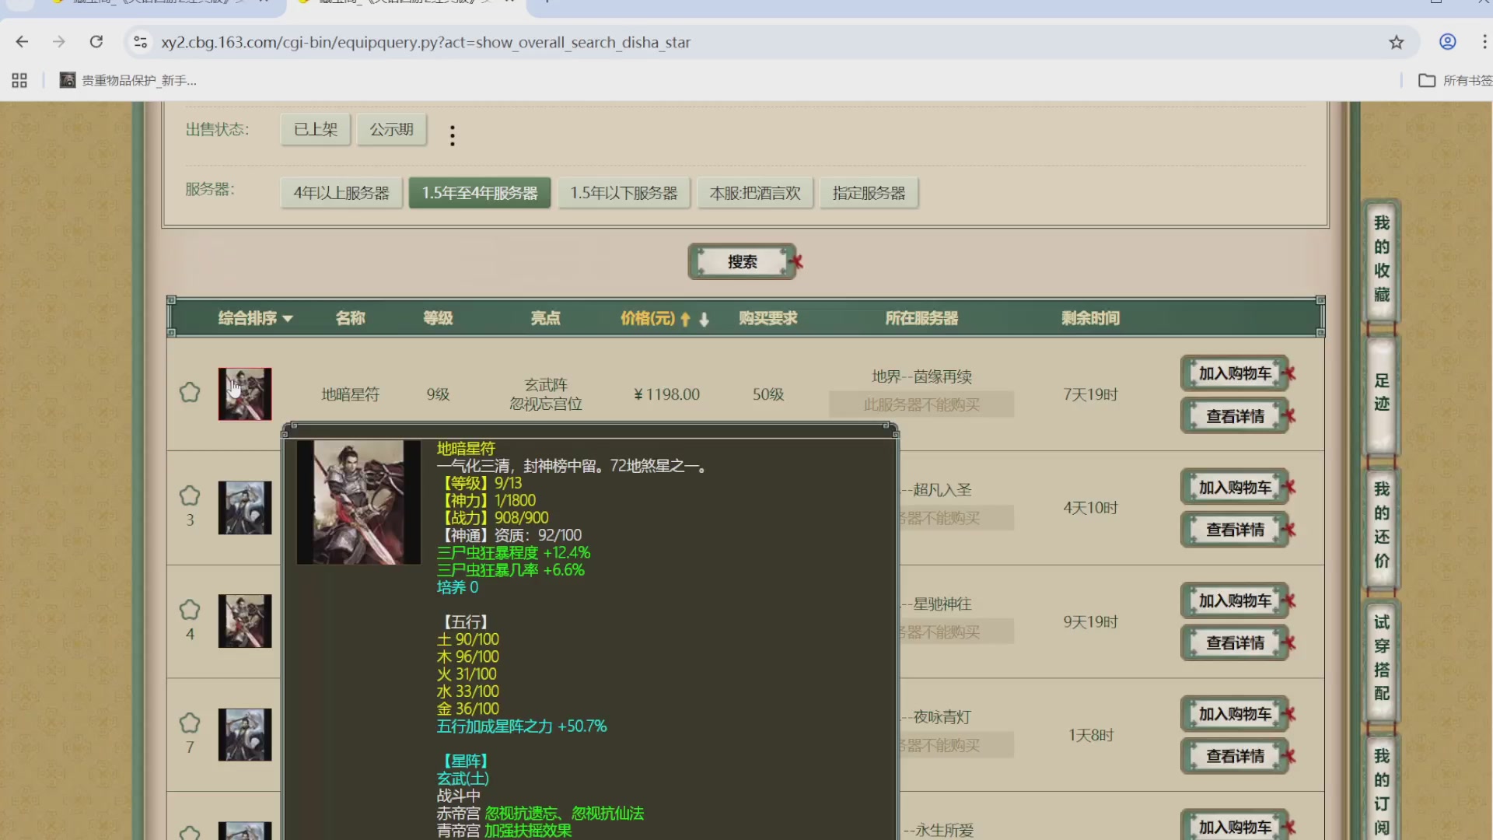
Task: Open site information in the address bar
Action: 141,42
